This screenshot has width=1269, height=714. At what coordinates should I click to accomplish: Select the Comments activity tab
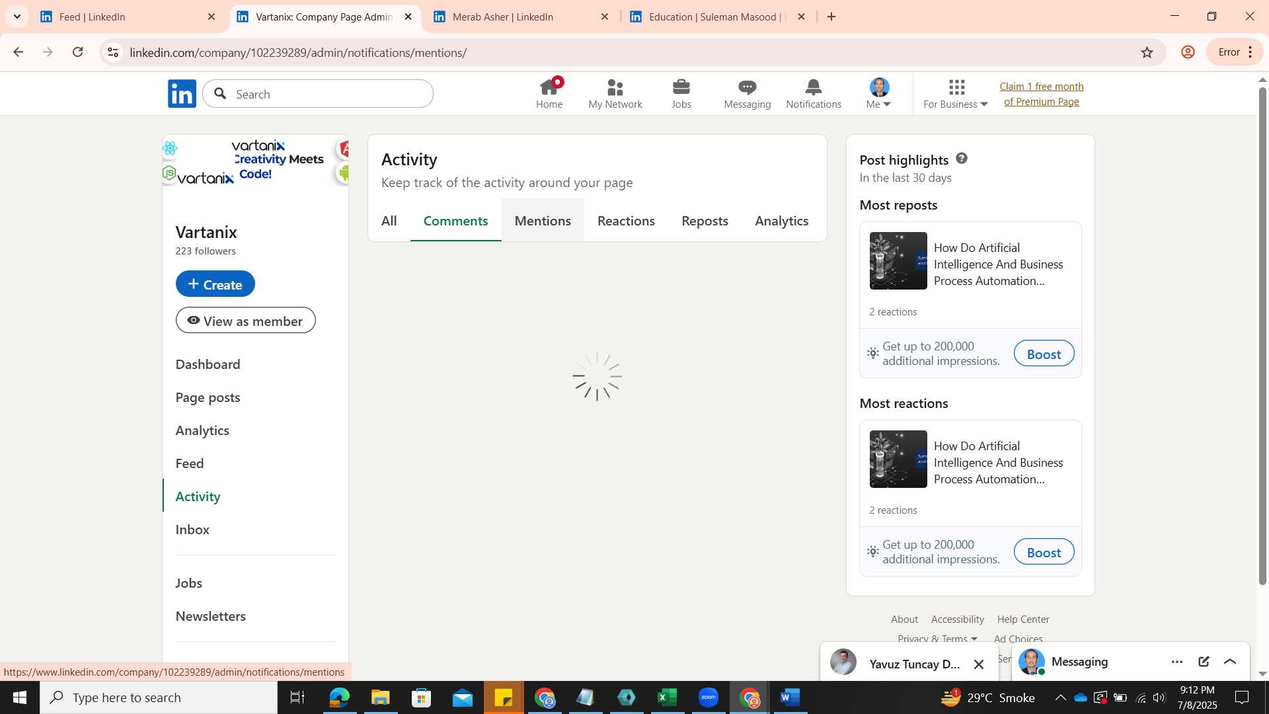(455, 221)
